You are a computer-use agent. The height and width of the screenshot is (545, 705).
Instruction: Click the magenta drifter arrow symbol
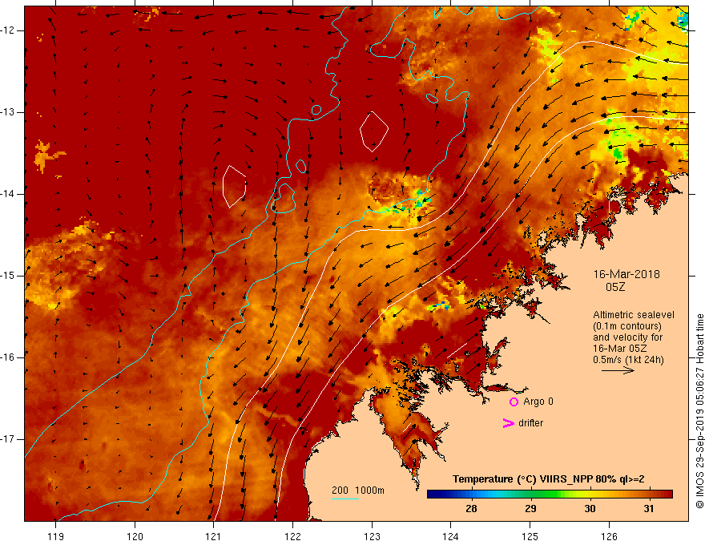pyautogui.click(x=508, y=422)
